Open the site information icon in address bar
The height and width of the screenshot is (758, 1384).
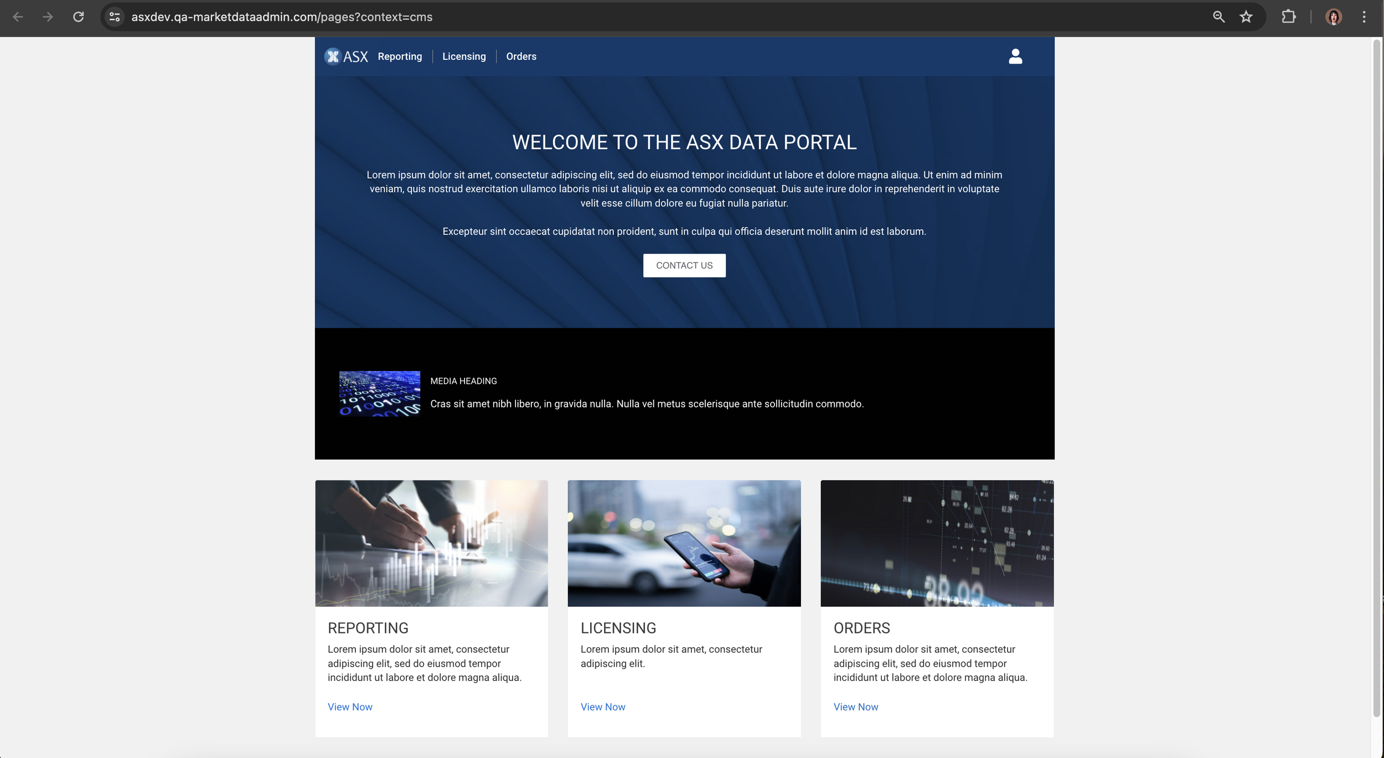pyautogui.click(x=114, y=17)
